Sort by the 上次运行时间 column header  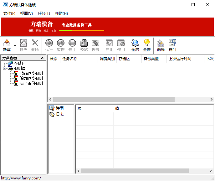pos(185,59)
